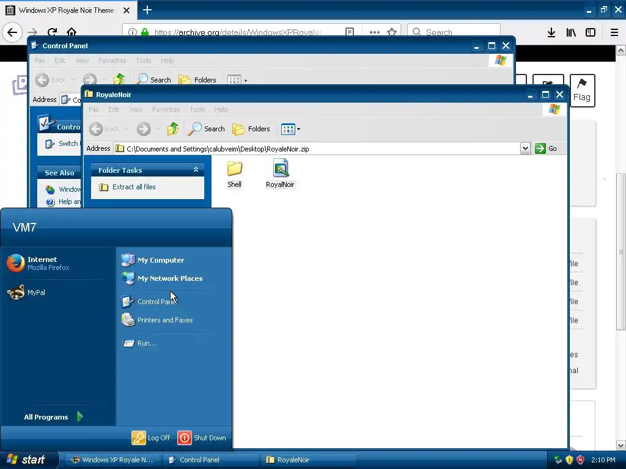Switch to RoyaleNoir taskbar button
This screenshot has width=626, height=469.
pyautogui.click(x=308, y=460)
